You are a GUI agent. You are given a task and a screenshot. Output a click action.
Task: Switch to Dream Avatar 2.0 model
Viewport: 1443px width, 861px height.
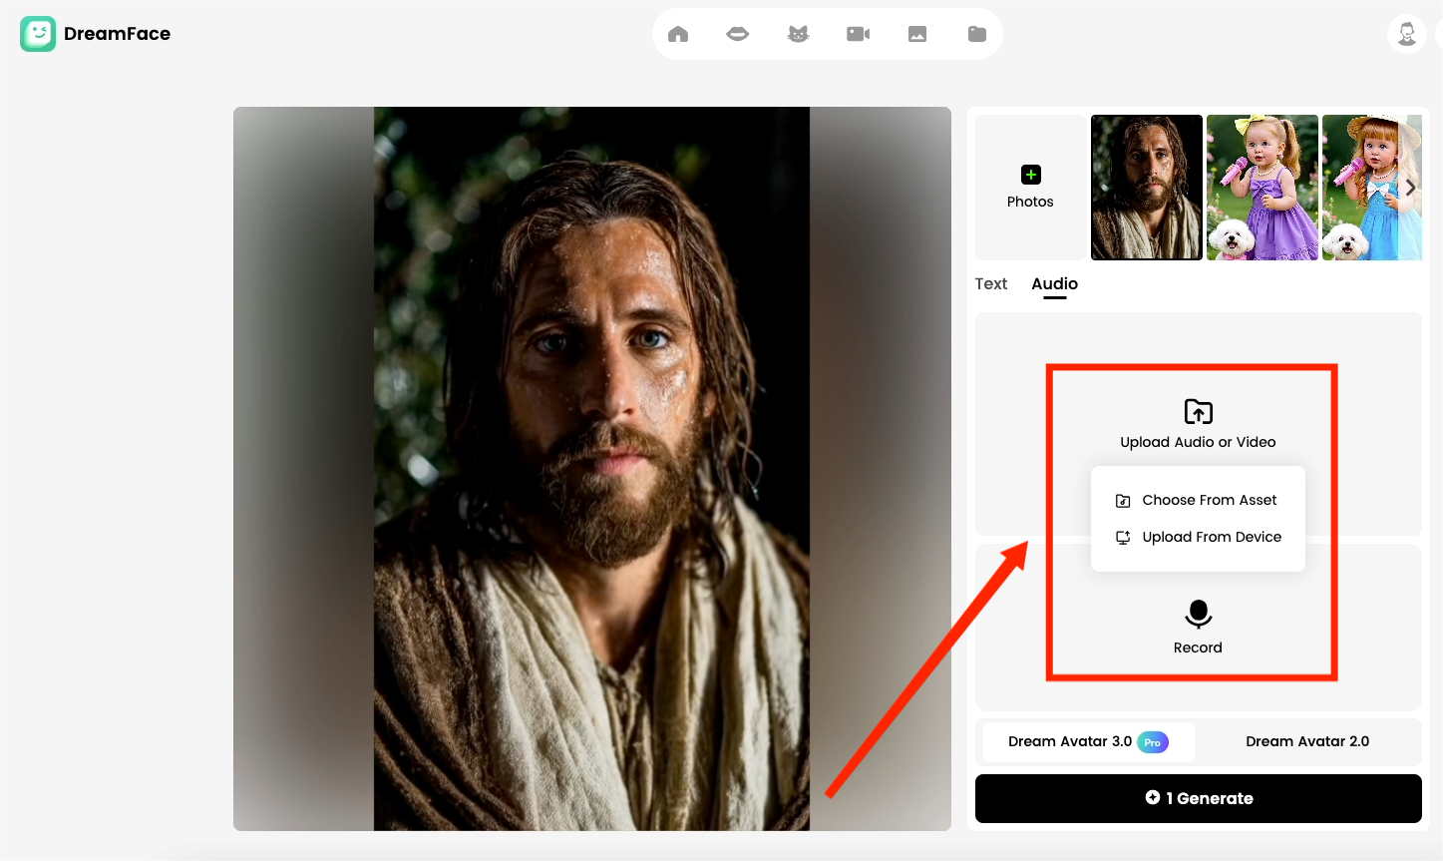(1306, 741)
